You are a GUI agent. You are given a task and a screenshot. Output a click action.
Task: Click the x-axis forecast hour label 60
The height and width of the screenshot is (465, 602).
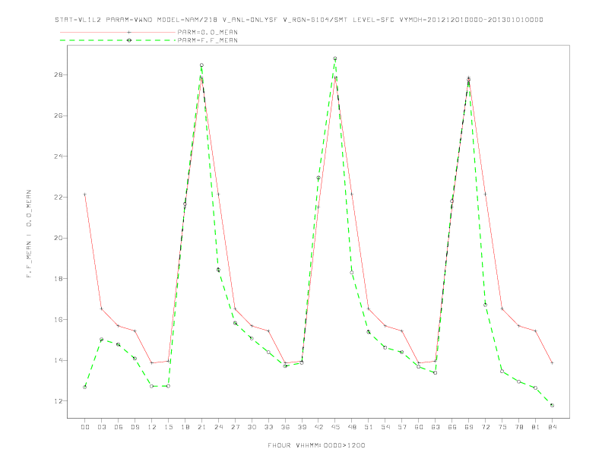click(x=419, y=427)
